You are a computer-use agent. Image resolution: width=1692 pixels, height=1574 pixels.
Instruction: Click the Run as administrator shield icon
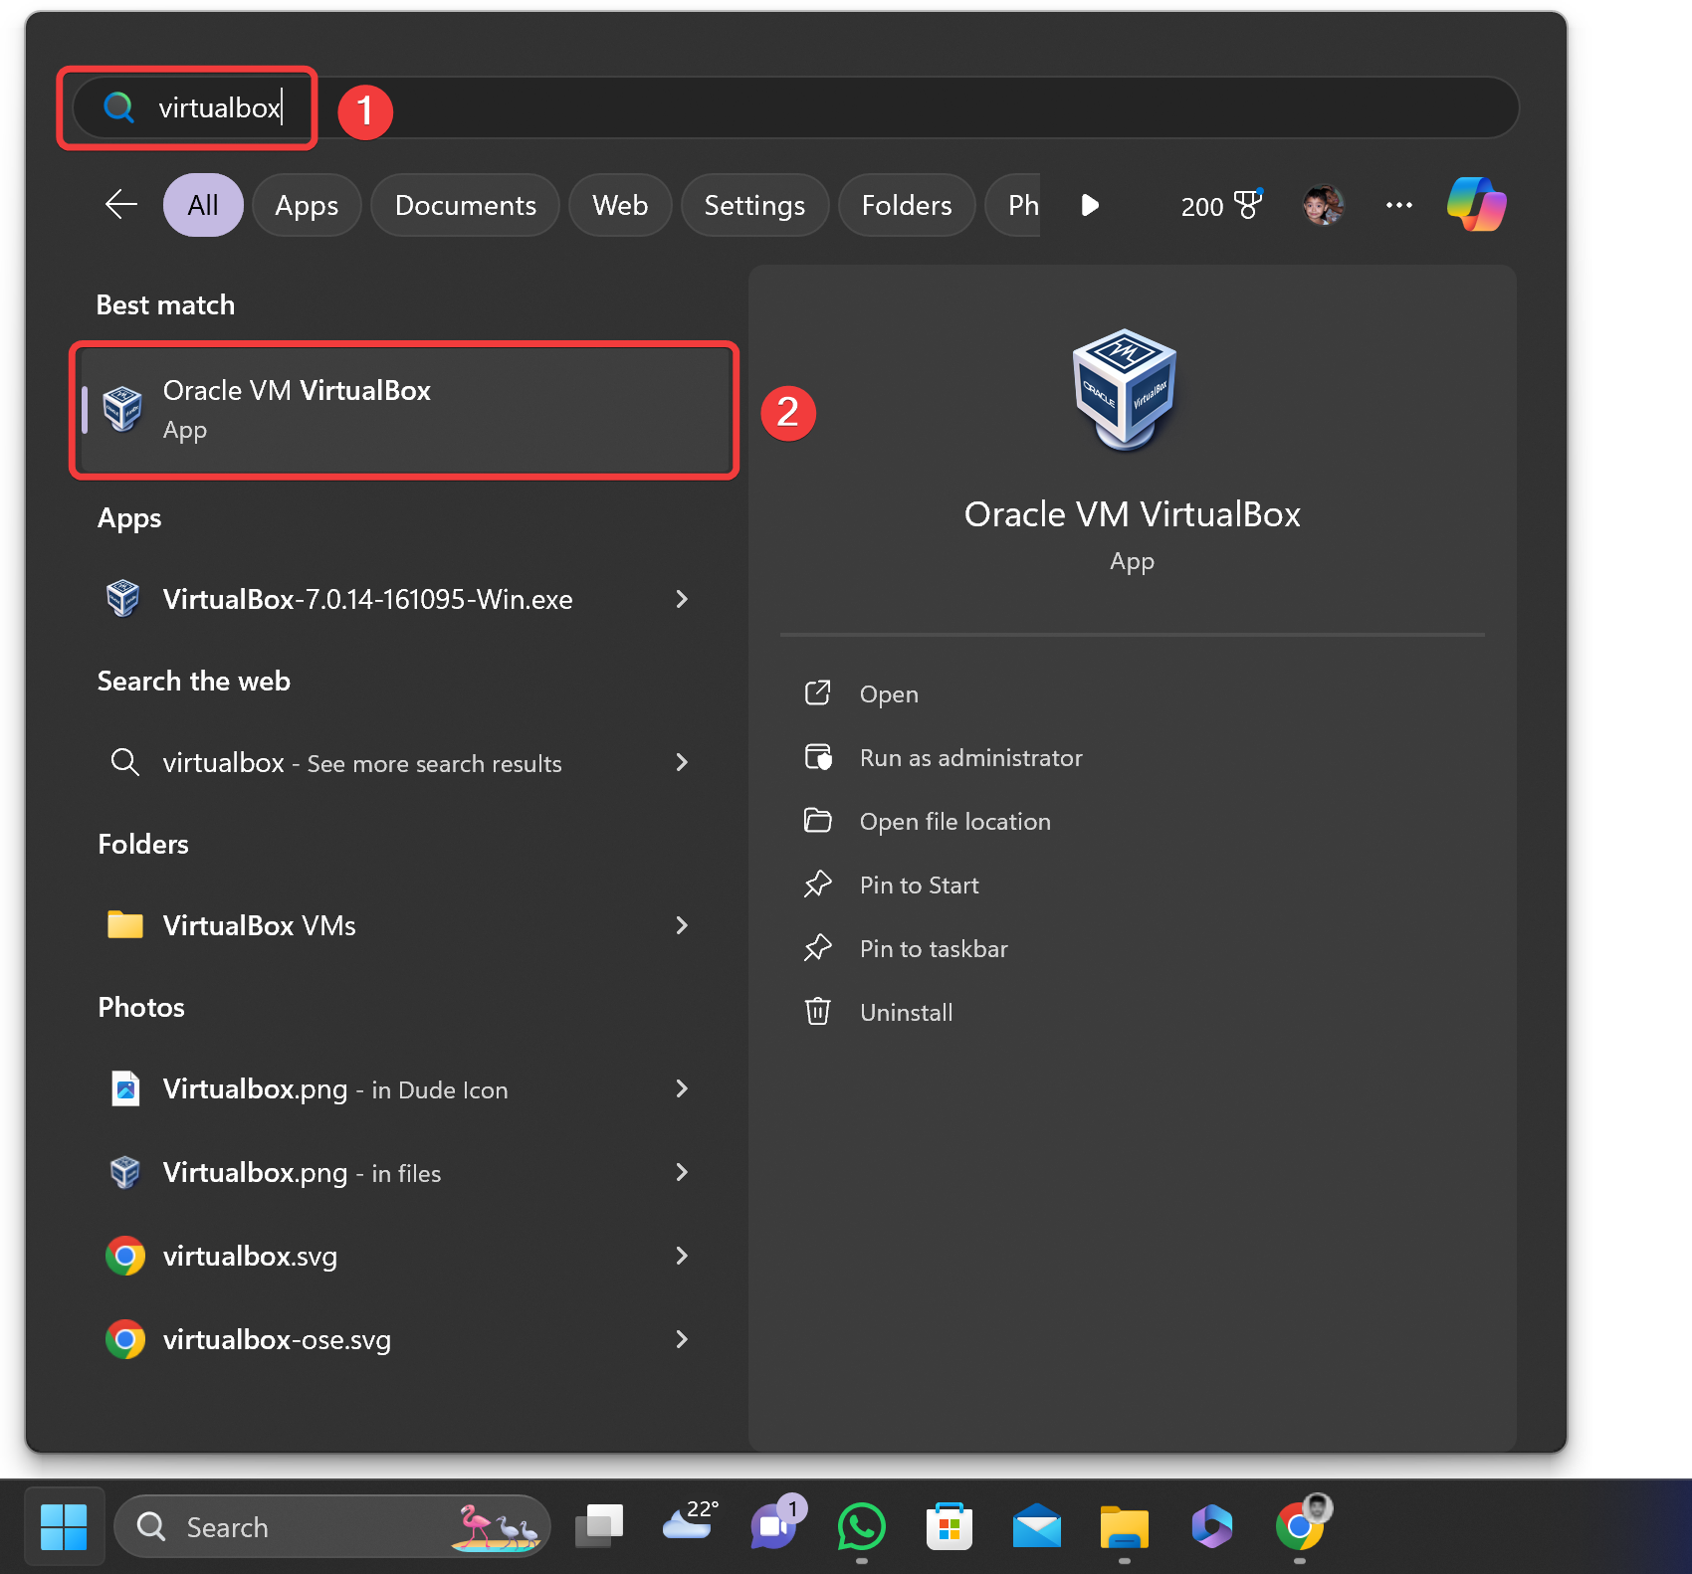click(818, 757)
